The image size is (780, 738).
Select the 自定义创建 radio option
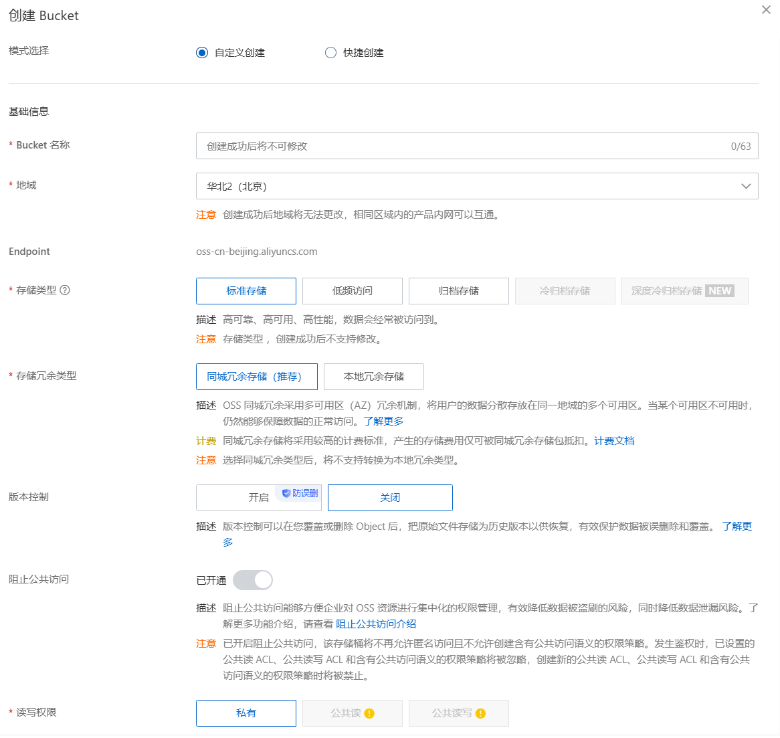tap(202, 52)
